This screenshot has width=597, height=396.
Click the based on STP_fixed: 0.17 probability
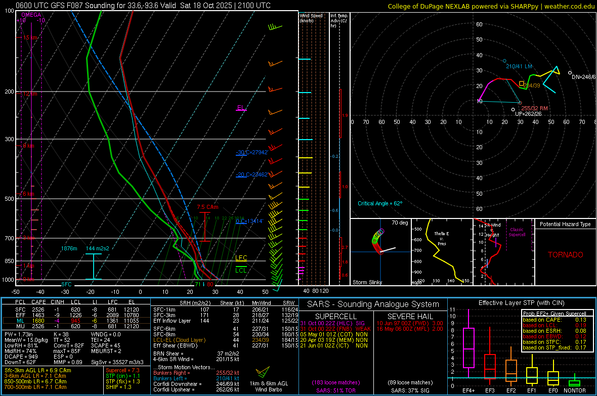pyautogui.click(x=555, y=347)
